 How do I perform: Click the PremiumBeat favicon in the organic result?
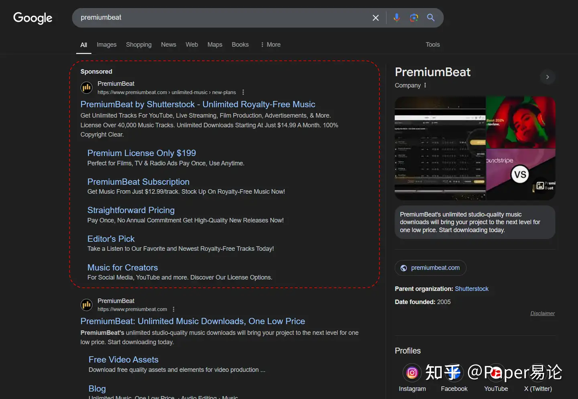[x=86, y=305]
